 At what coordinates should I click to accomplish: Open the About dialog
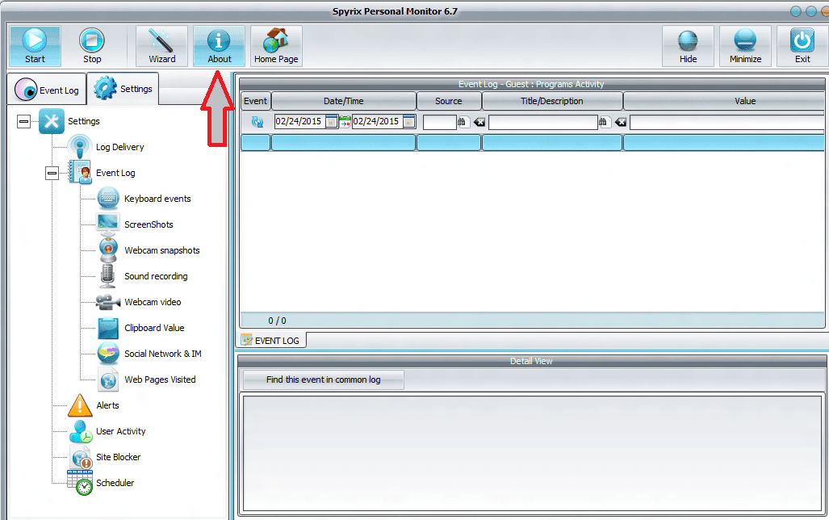pos(219,46)
